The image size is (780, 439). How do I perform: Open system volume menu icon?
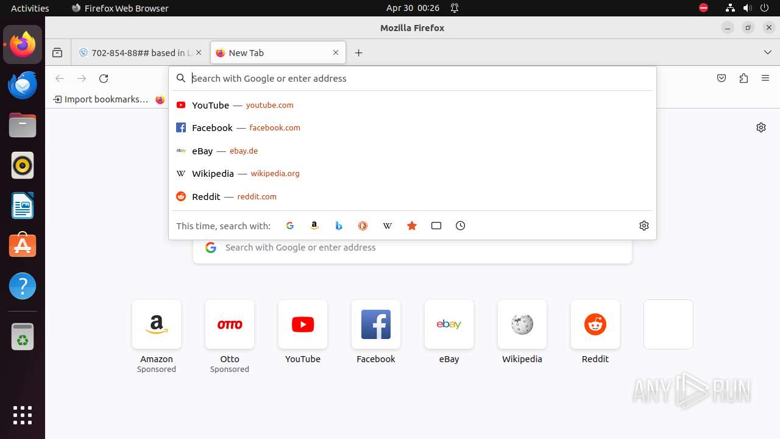(x=747, y=8)
